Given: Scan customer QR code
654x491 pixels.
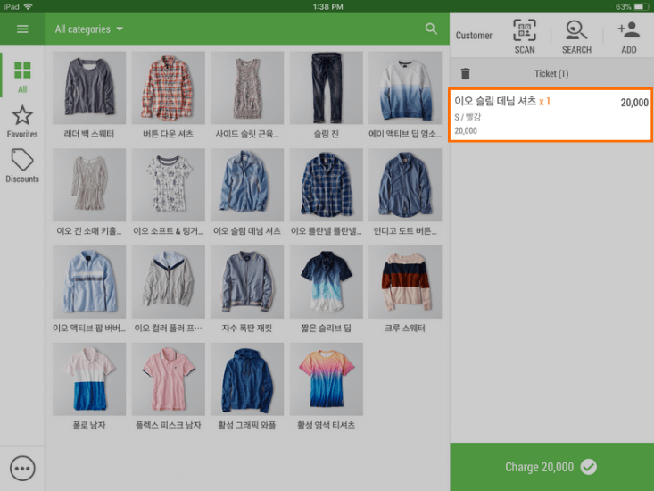Looking at the screenshot, I should tap(525, 37).
